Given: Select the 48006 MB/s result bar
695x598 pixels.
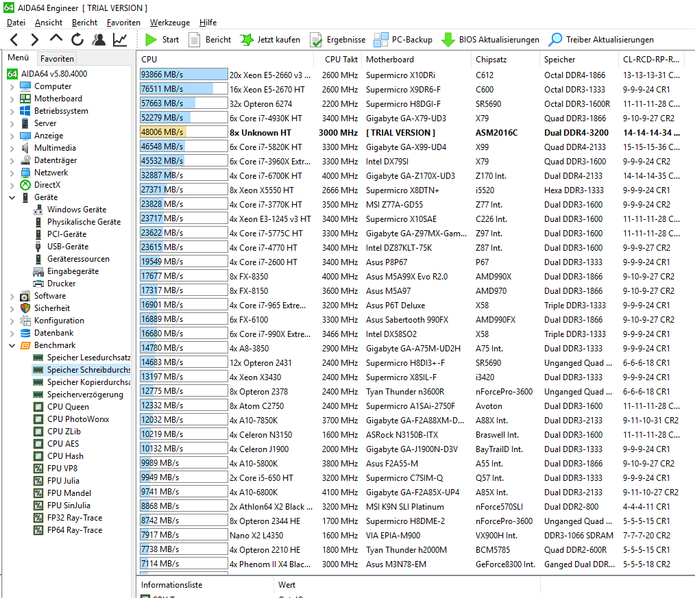Looking at the screenshot, I should click(x=184, y=132).
